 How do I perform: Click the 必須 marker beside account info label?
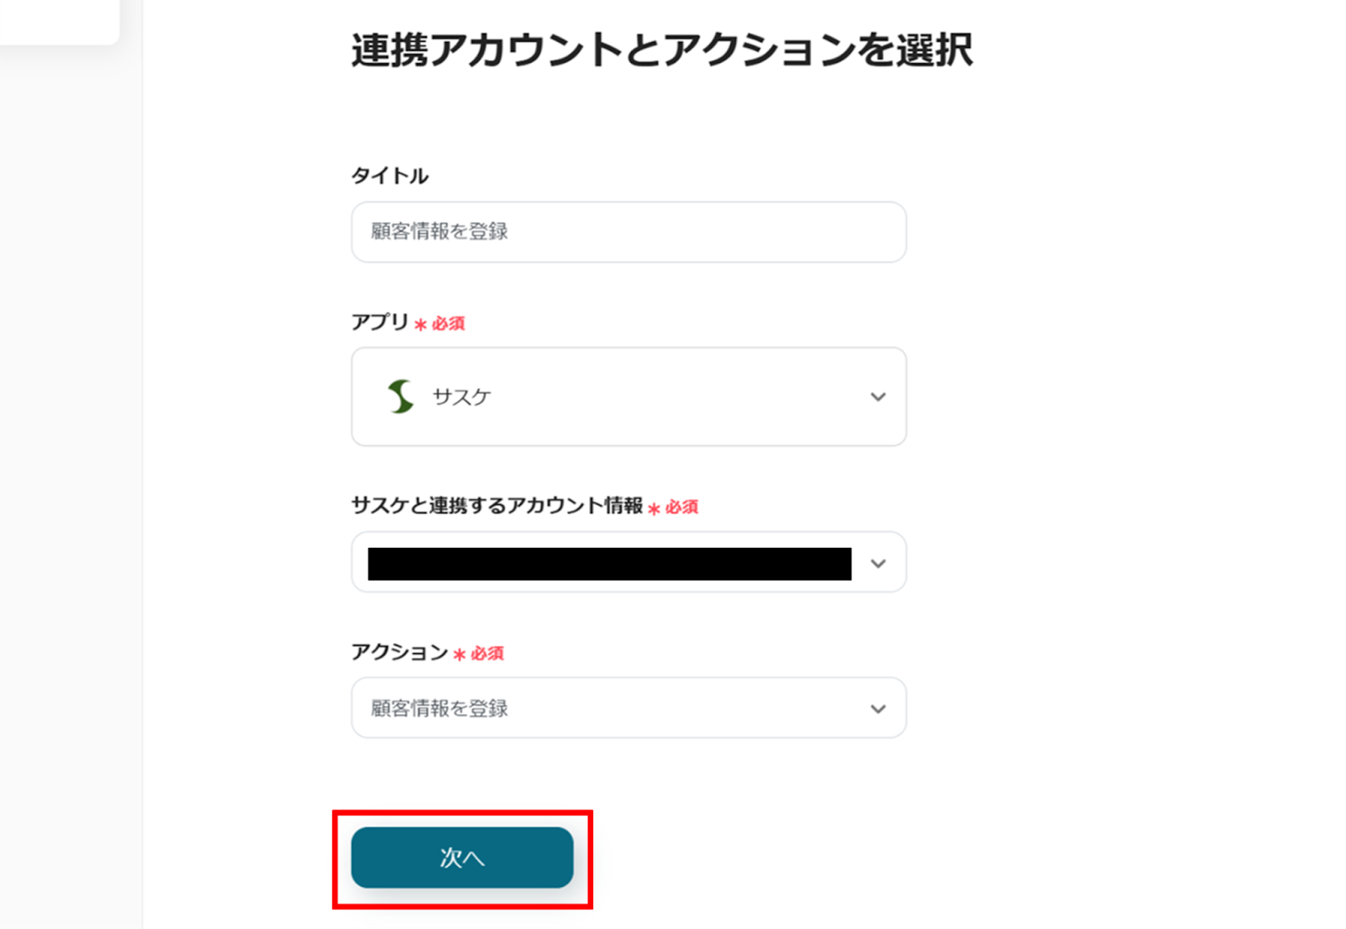[681, 507]
